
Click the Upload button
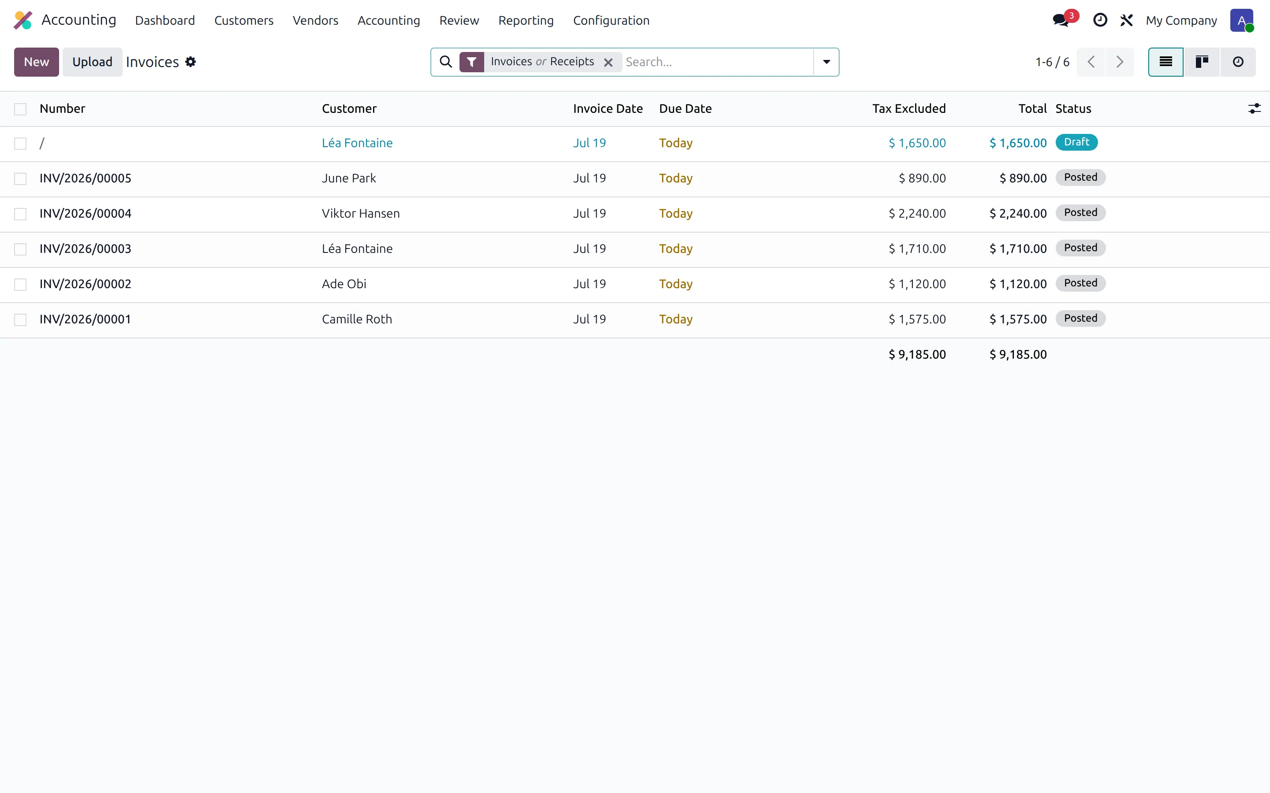pyautogui.click(x=92, y=62)
